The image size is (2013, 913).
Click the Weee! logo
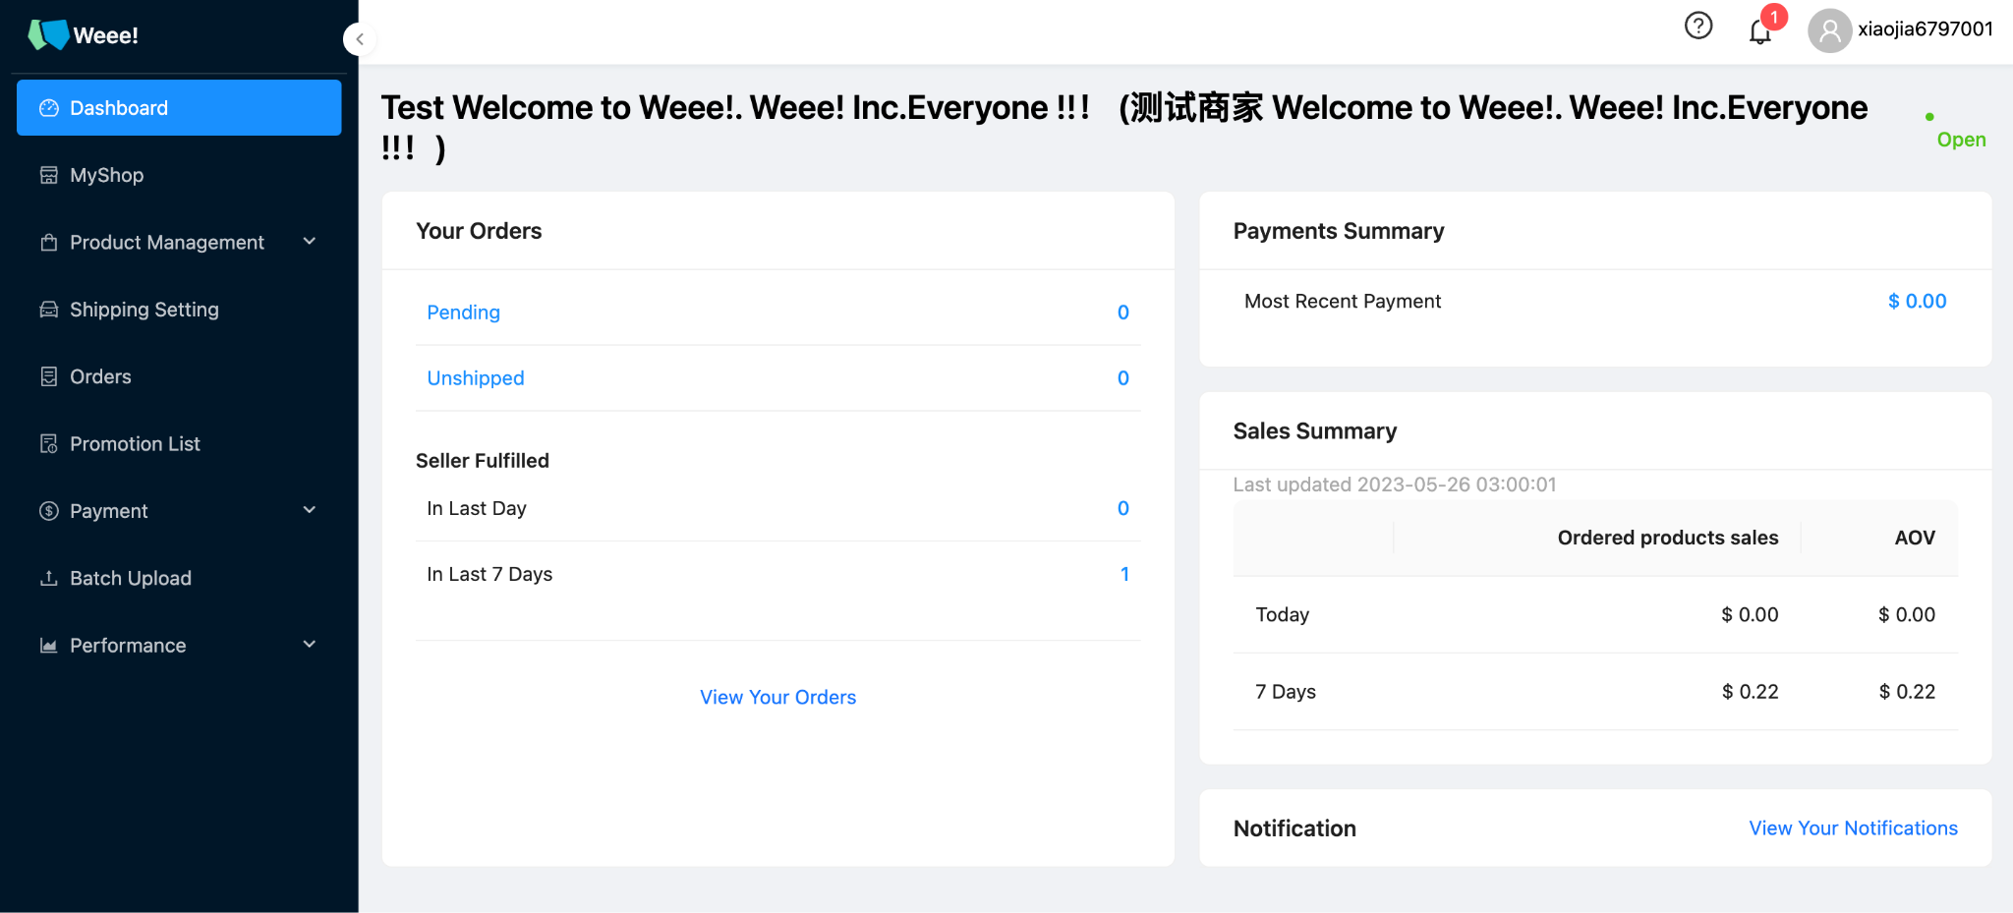tap(84, 34)
